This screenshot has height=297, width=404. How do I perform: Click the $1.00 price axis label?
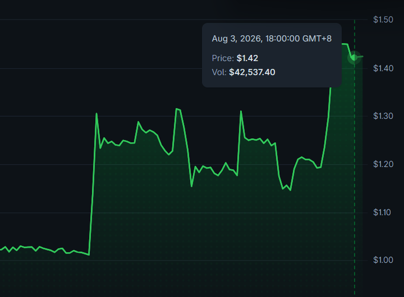point(383,260)
